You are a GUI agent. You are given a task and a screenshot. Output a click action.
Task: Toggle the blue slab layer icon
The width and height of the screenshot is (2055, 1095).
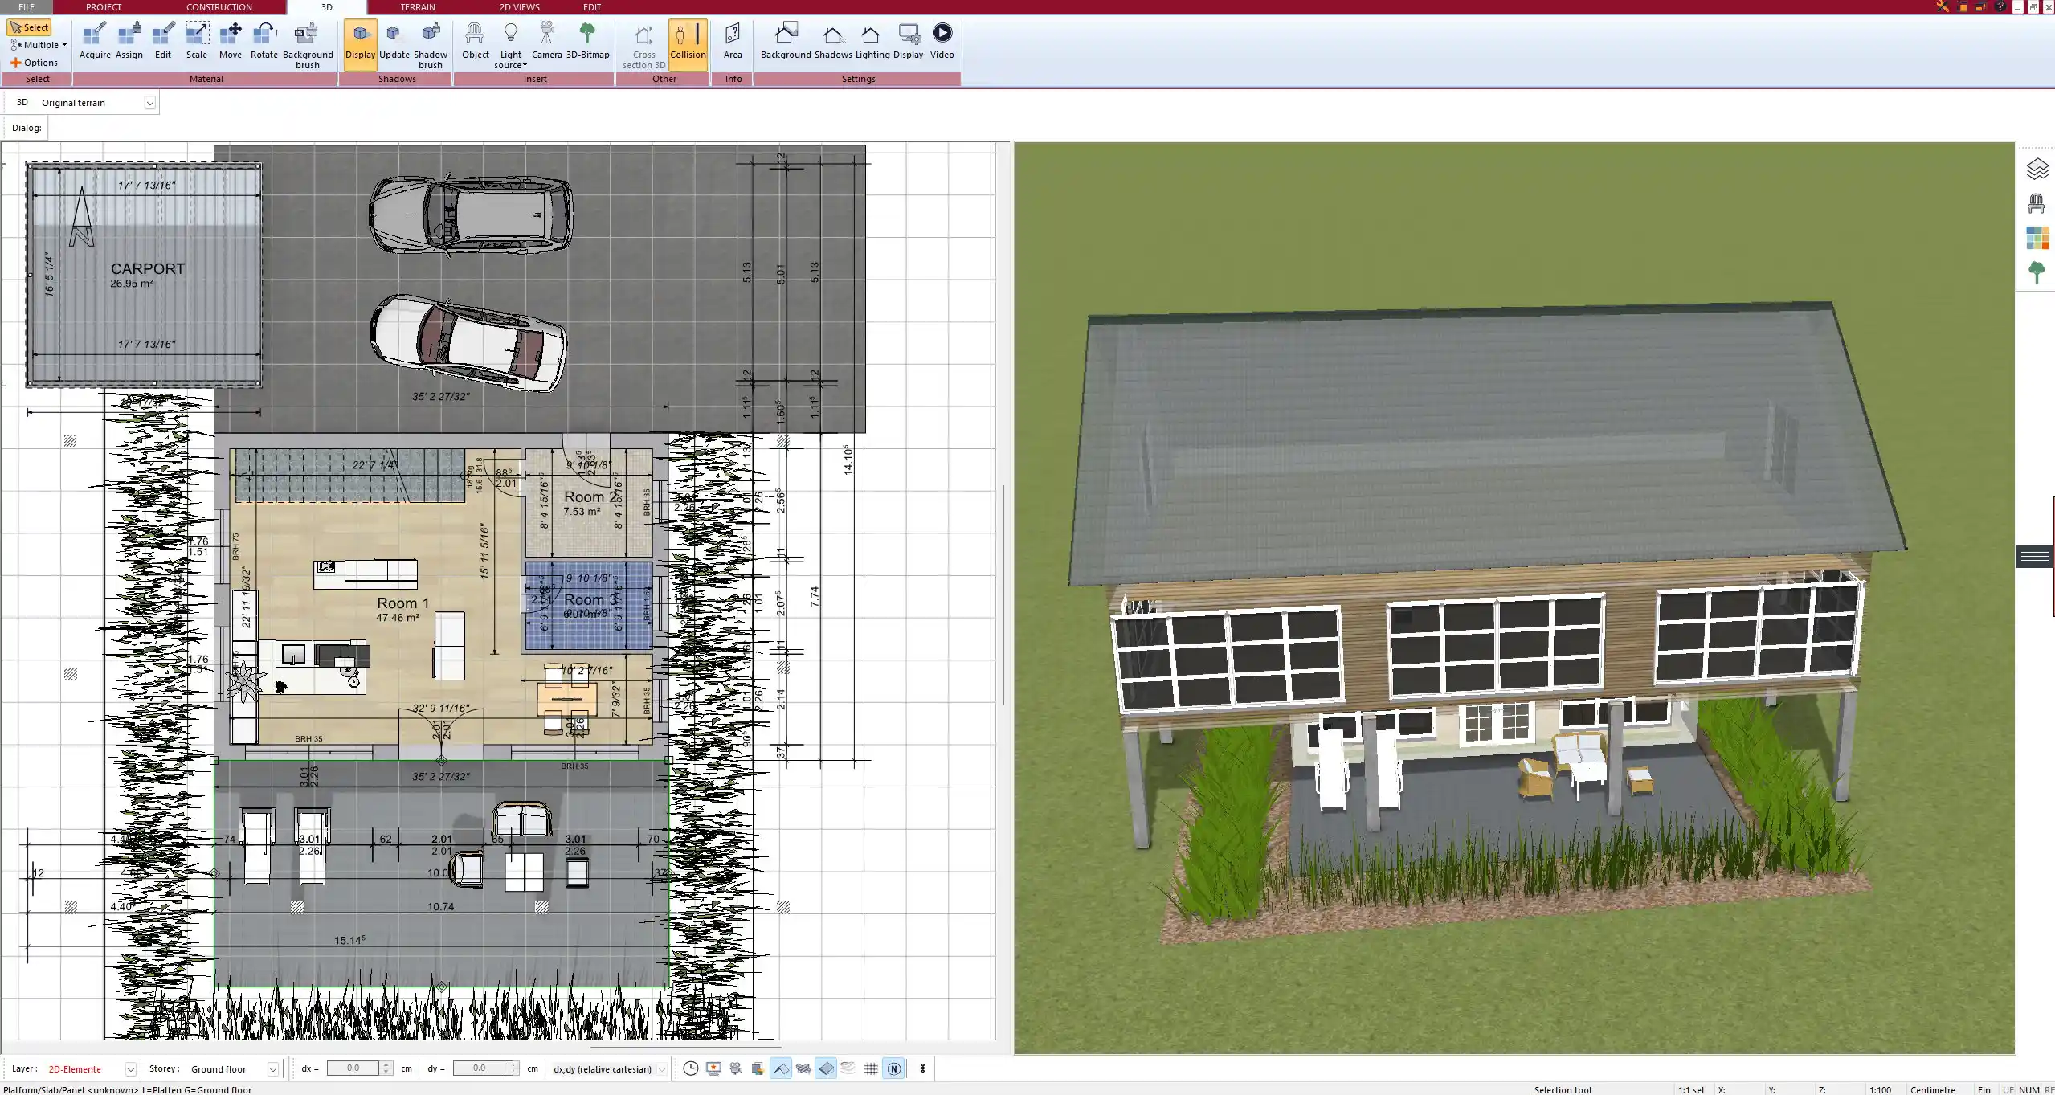click(x=826, y=1068)
